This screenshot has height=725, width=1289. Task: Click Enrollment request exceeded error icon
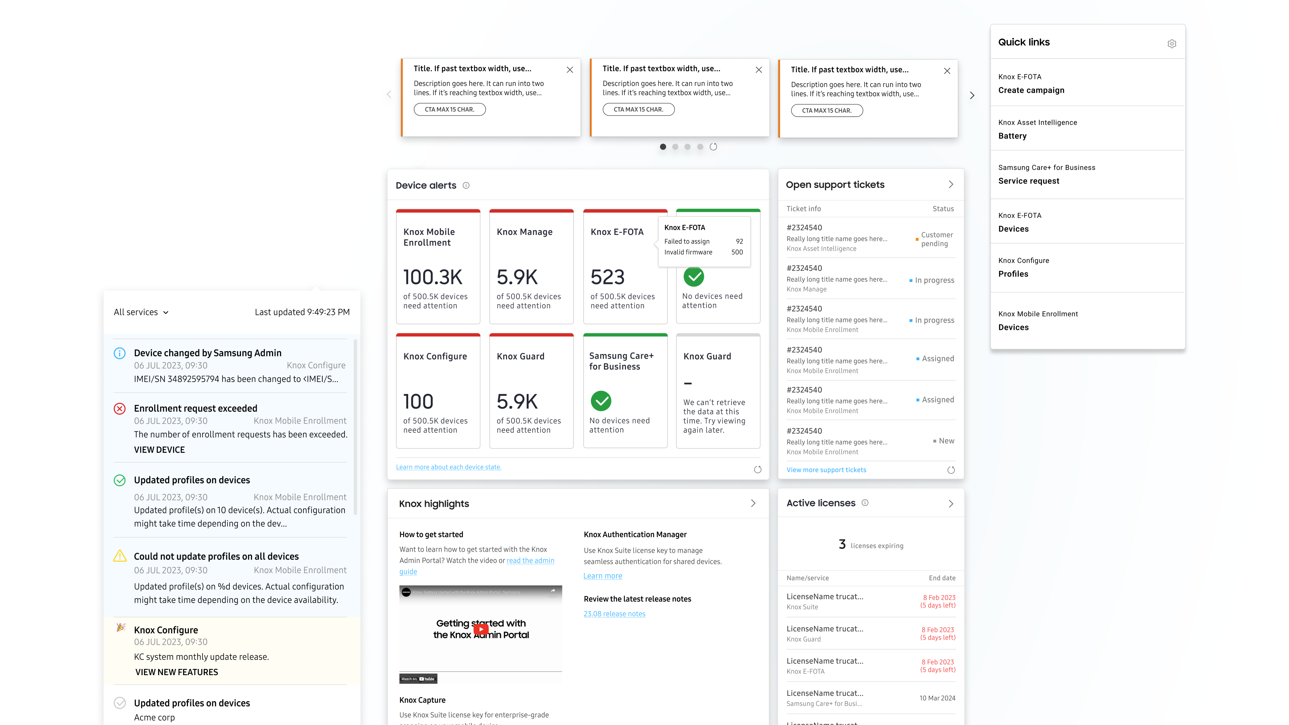(x=120, y=409)
